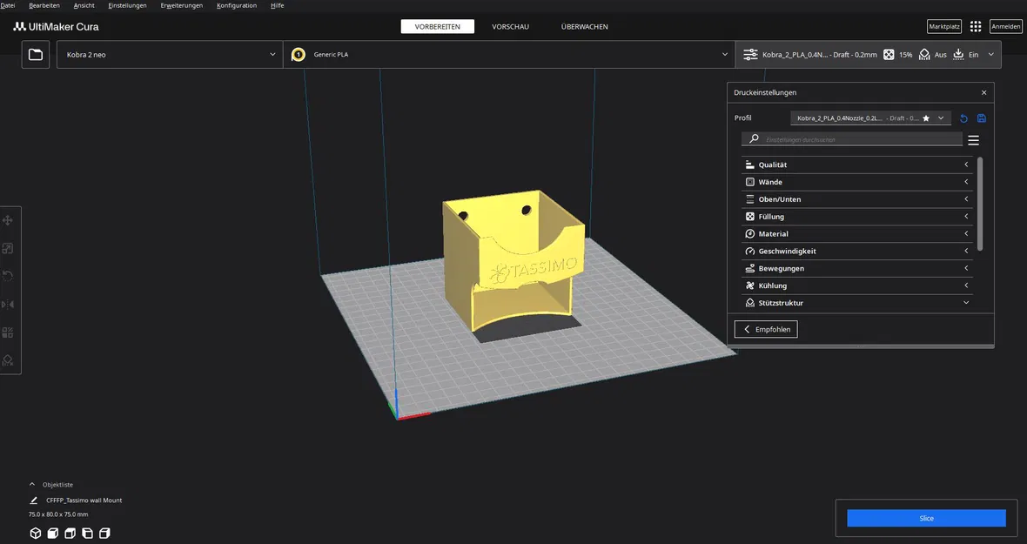
Task: Open the Profil selection dropdown
Action: (870, 118)
